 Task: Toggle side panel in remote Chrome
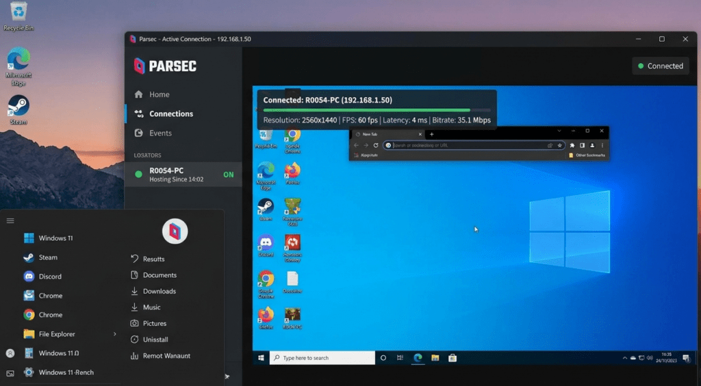click(582, 145)
